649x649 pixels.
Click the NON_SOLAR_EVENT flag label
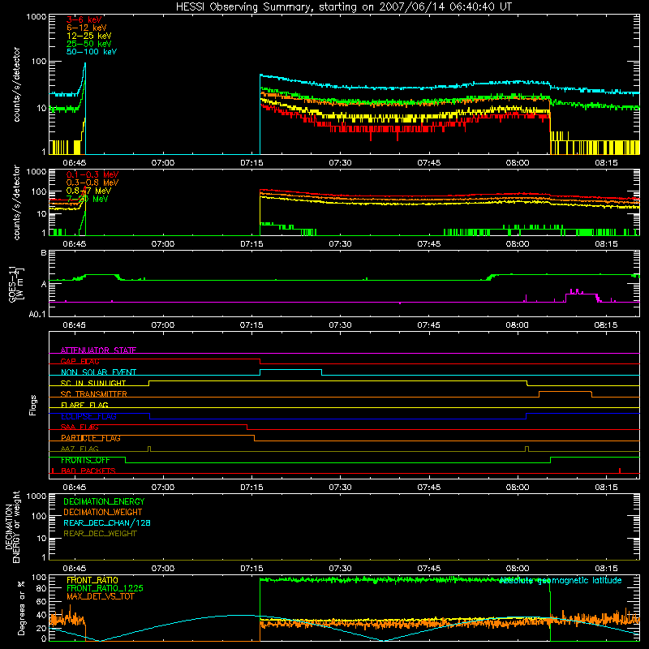pos(98,372)
